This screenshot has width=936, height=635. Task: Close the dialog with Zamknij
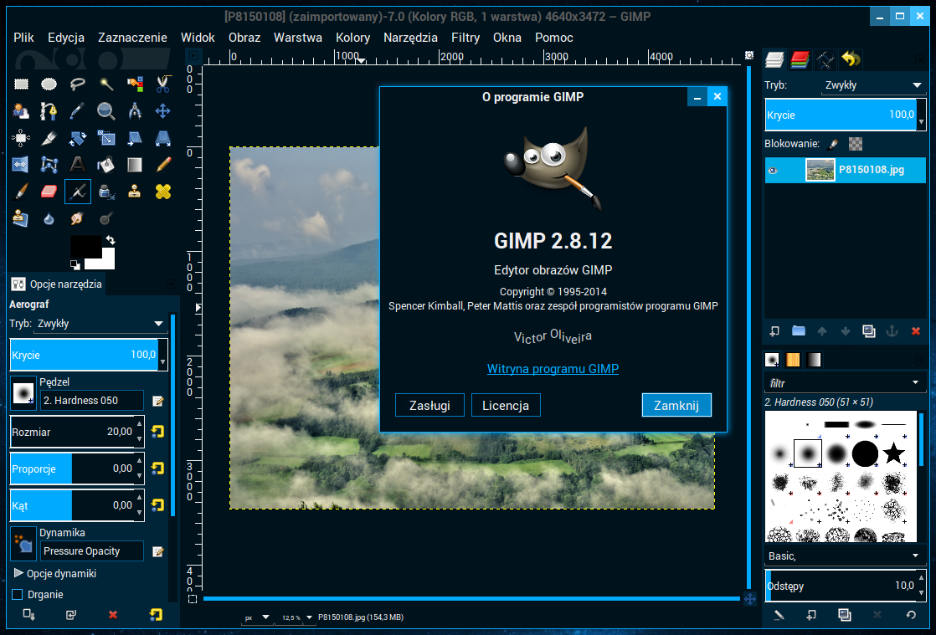click(x=676, y=406)
